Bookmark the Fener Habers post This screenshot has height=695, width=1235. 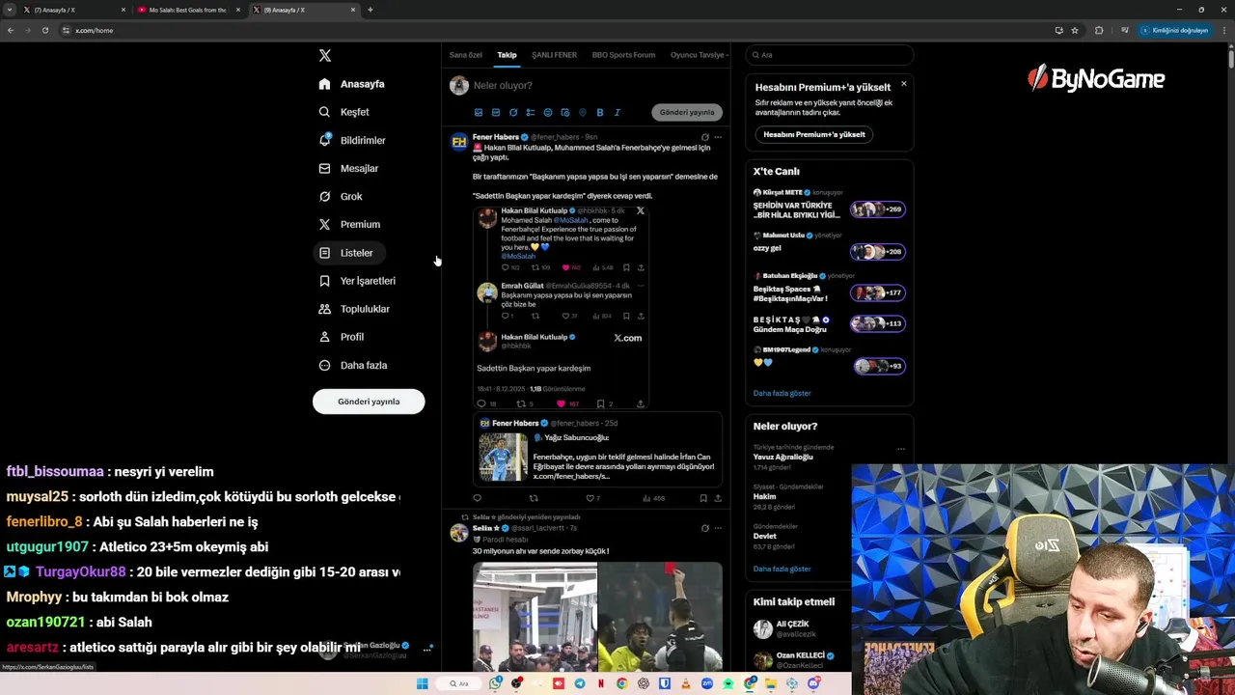702,498
